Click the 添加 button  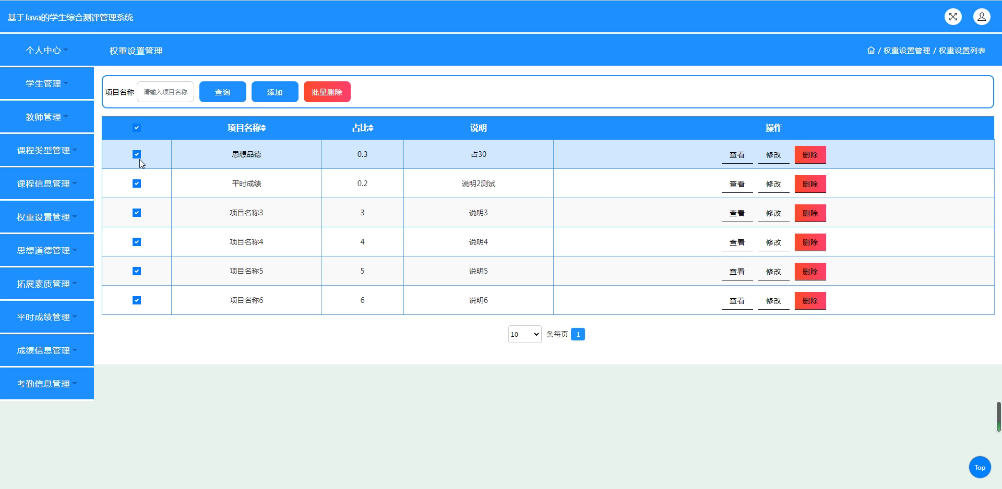[x=275, y=92]
